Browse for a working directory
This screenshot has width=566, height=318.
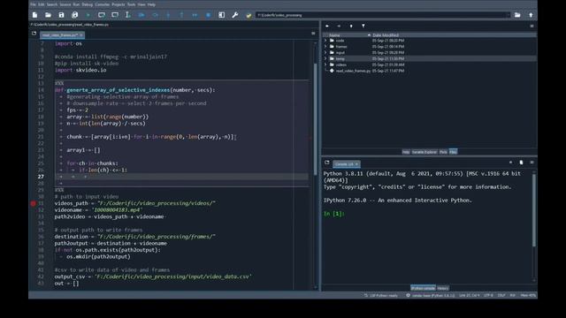[517, 15]
